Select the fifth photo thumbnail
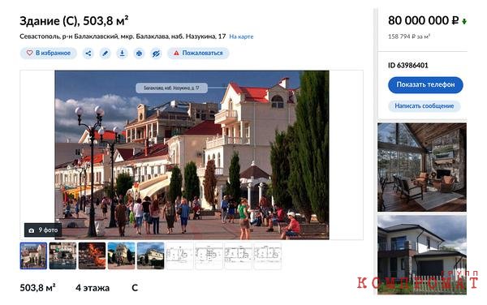The height and width of the screenshot is (305, 487). [150, 256]
